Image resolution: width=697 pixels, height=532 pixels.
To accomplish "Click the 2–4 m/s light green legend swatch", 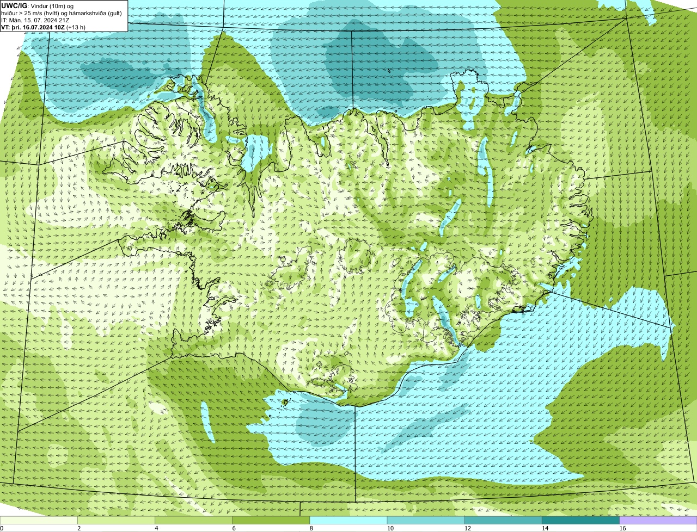I will pyautogui.click(x=117, y=520).
